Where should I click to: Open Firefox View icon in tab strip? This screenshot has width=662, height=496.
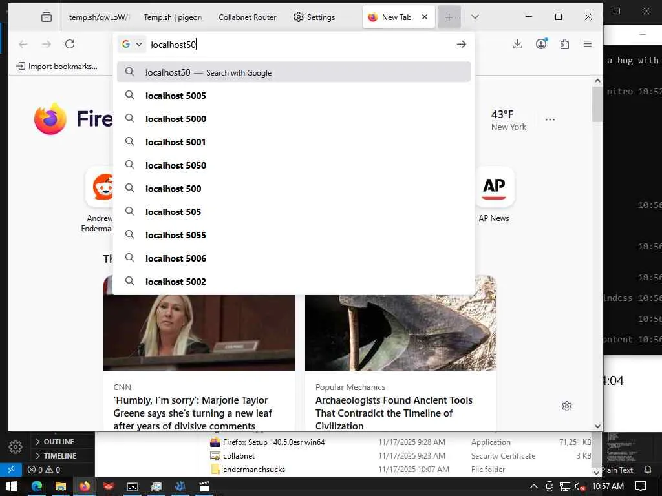(x=47, y=17)
